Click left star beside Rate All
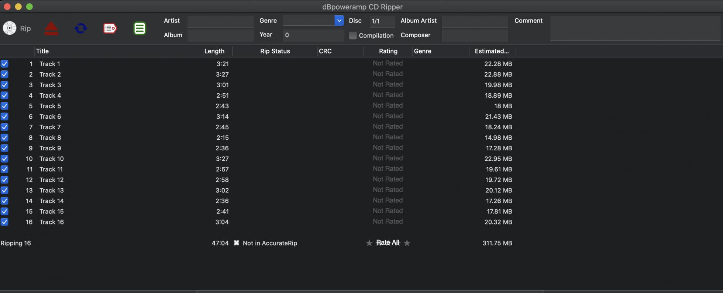Image resolution: width=723 pixels, height=293 pixels. click(369, 243)
